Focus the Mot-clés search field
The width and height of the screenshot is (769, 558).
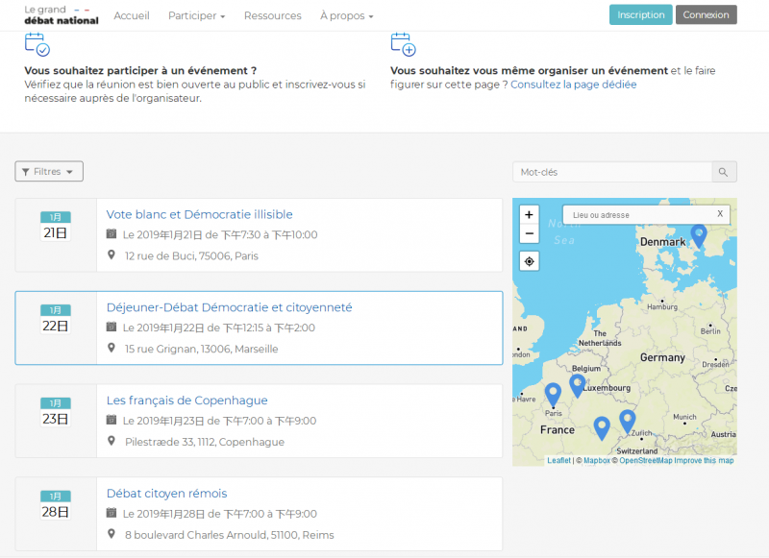click(x=612, y=172)
